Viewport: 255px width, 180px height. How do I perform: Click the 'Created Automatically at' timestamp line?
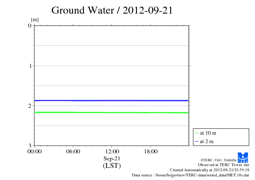[x=210, y=170]
